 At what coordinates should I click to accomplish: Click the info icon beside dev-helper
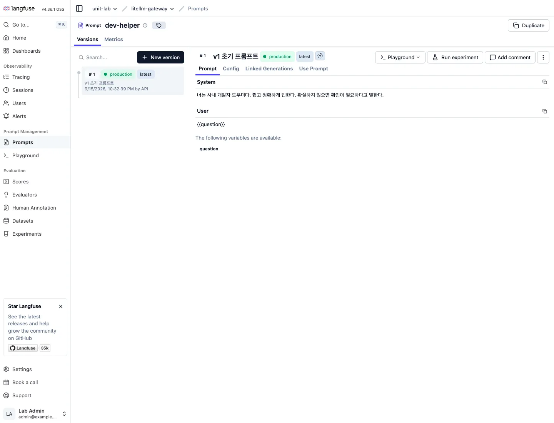pyautogui.click(x=145, y=25)
